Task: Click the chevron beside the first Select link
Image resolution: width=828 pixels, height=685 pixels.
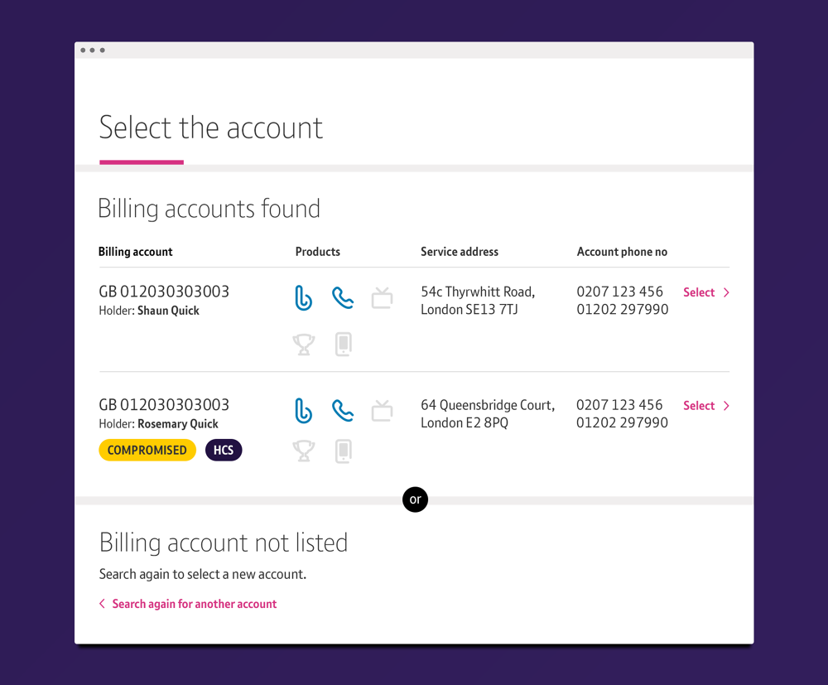Action: [726, 292]
